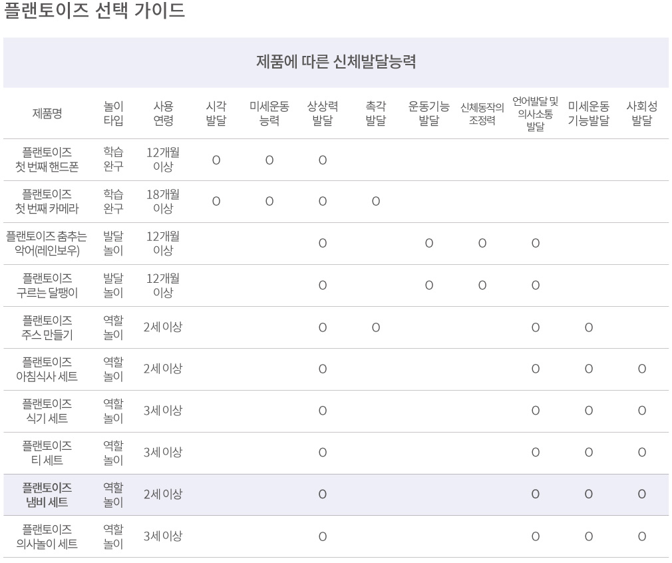Click "학습 완구" in the 첫 번째 카메라 row
The image size is (672, 563).
click(113, 201)
